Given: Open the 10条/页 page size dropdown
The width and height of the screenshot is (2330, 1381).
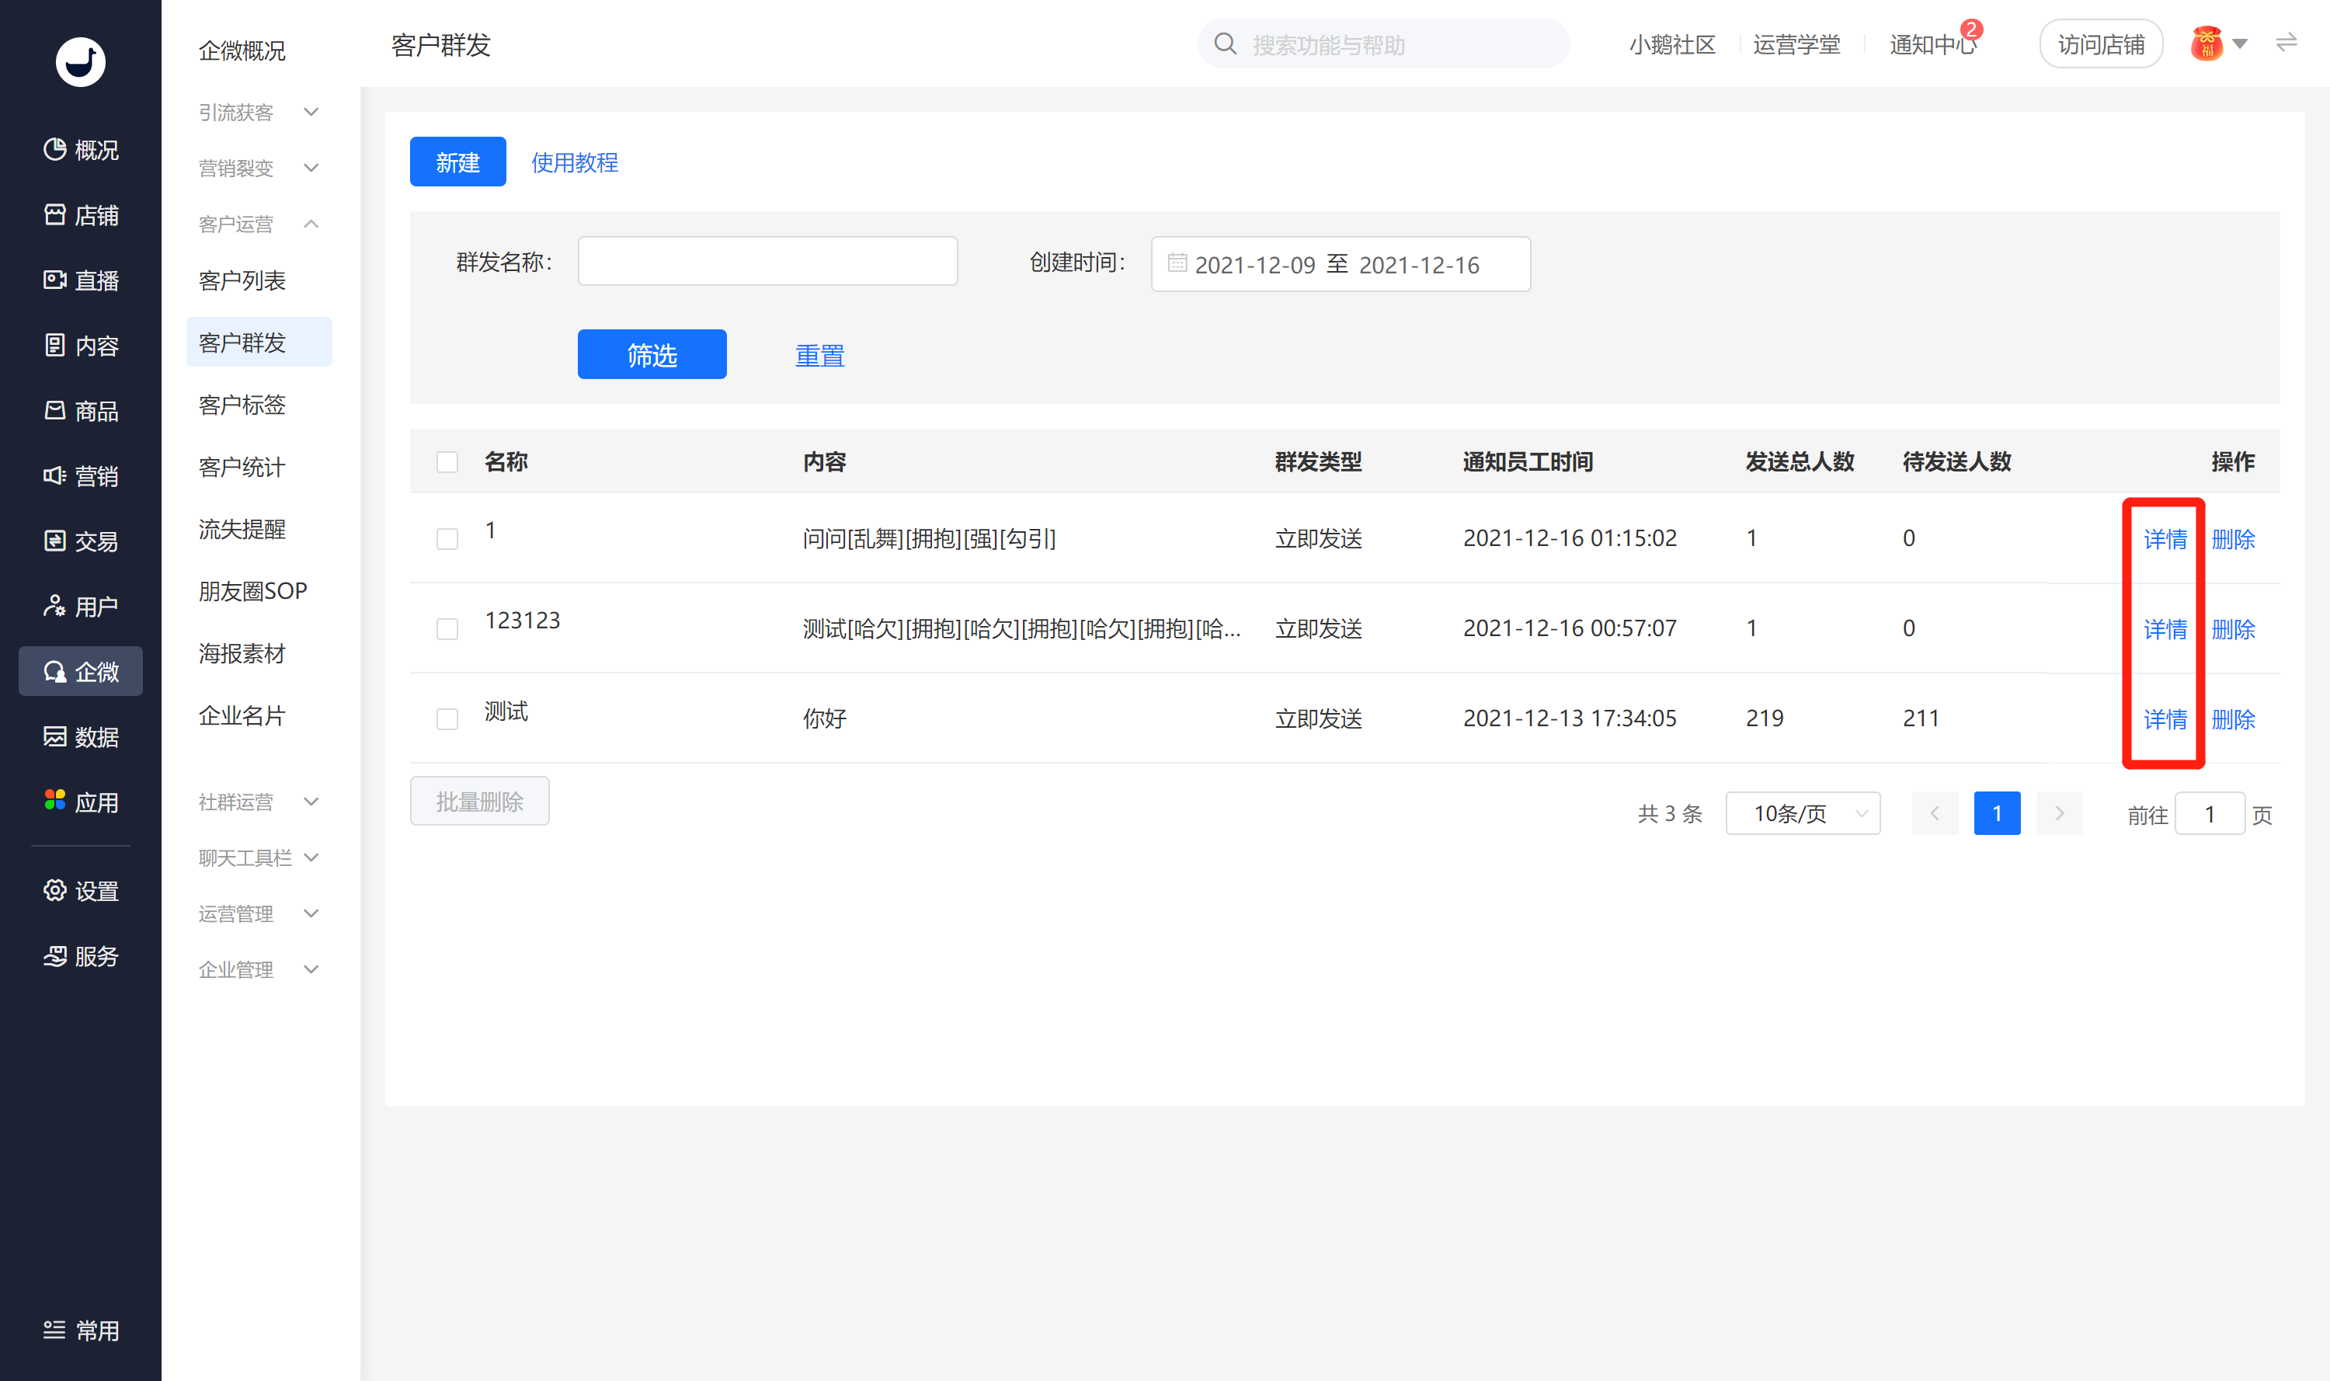Looking at the screenshot, I should tap(1803, 813).
